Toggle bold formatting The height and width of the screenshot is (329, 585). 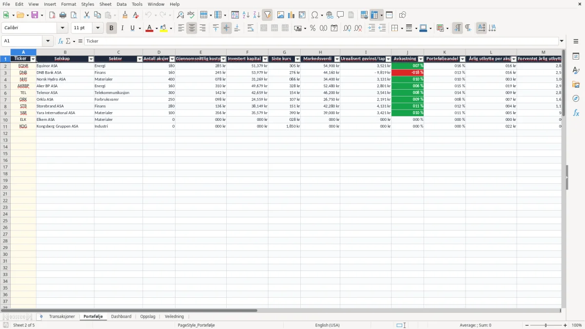[111, 28]
